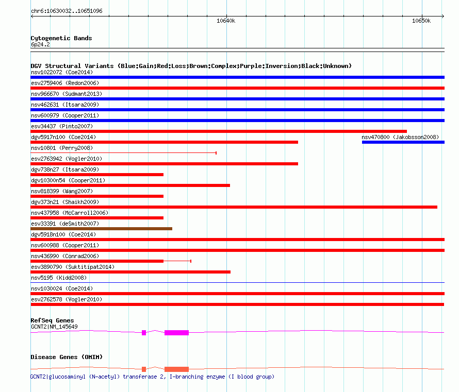Select the esv34437 (Pinto2007) red loss bar
The height and width of the screenshot is (392, 459).
219,131
